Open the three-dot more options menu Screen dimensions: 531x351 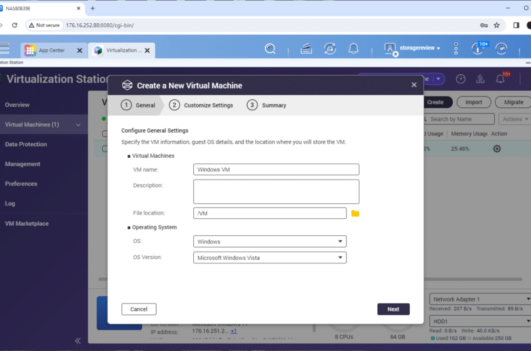coord(456,49)
